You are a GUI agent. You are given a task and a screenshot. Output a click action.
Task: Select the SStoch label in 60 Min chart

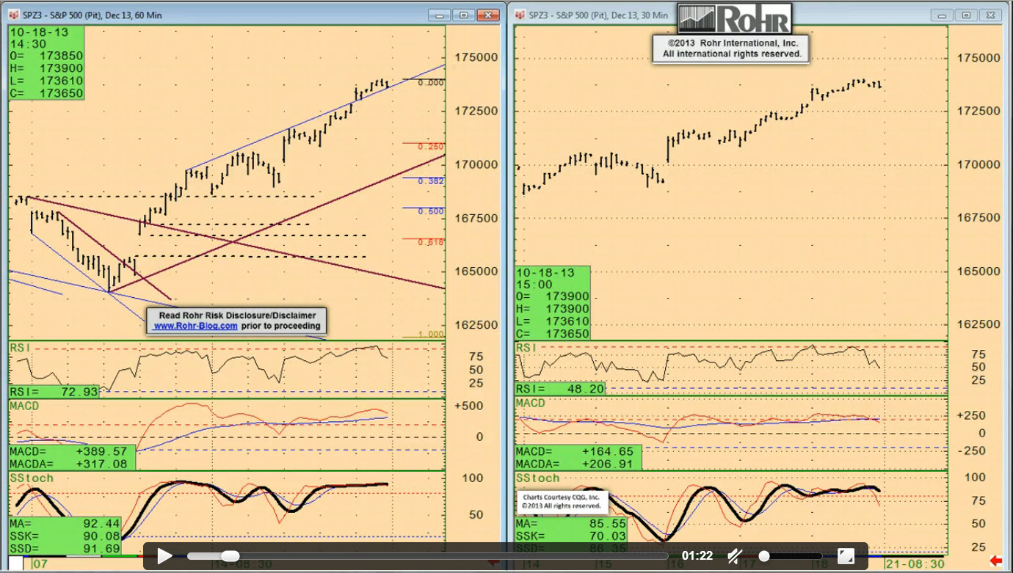point(32,478)
